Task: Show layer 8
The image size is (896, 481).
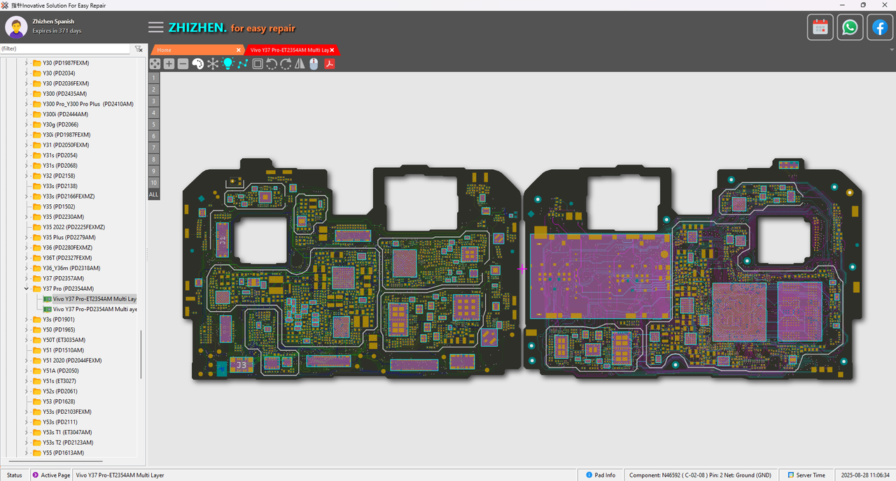Action: coord(153,159)
